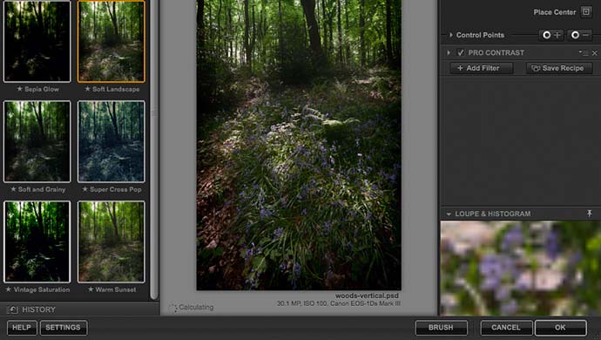Add a positive control point
Image resolution: width=601 pixels, height=340 pixels.
(551, 35)
